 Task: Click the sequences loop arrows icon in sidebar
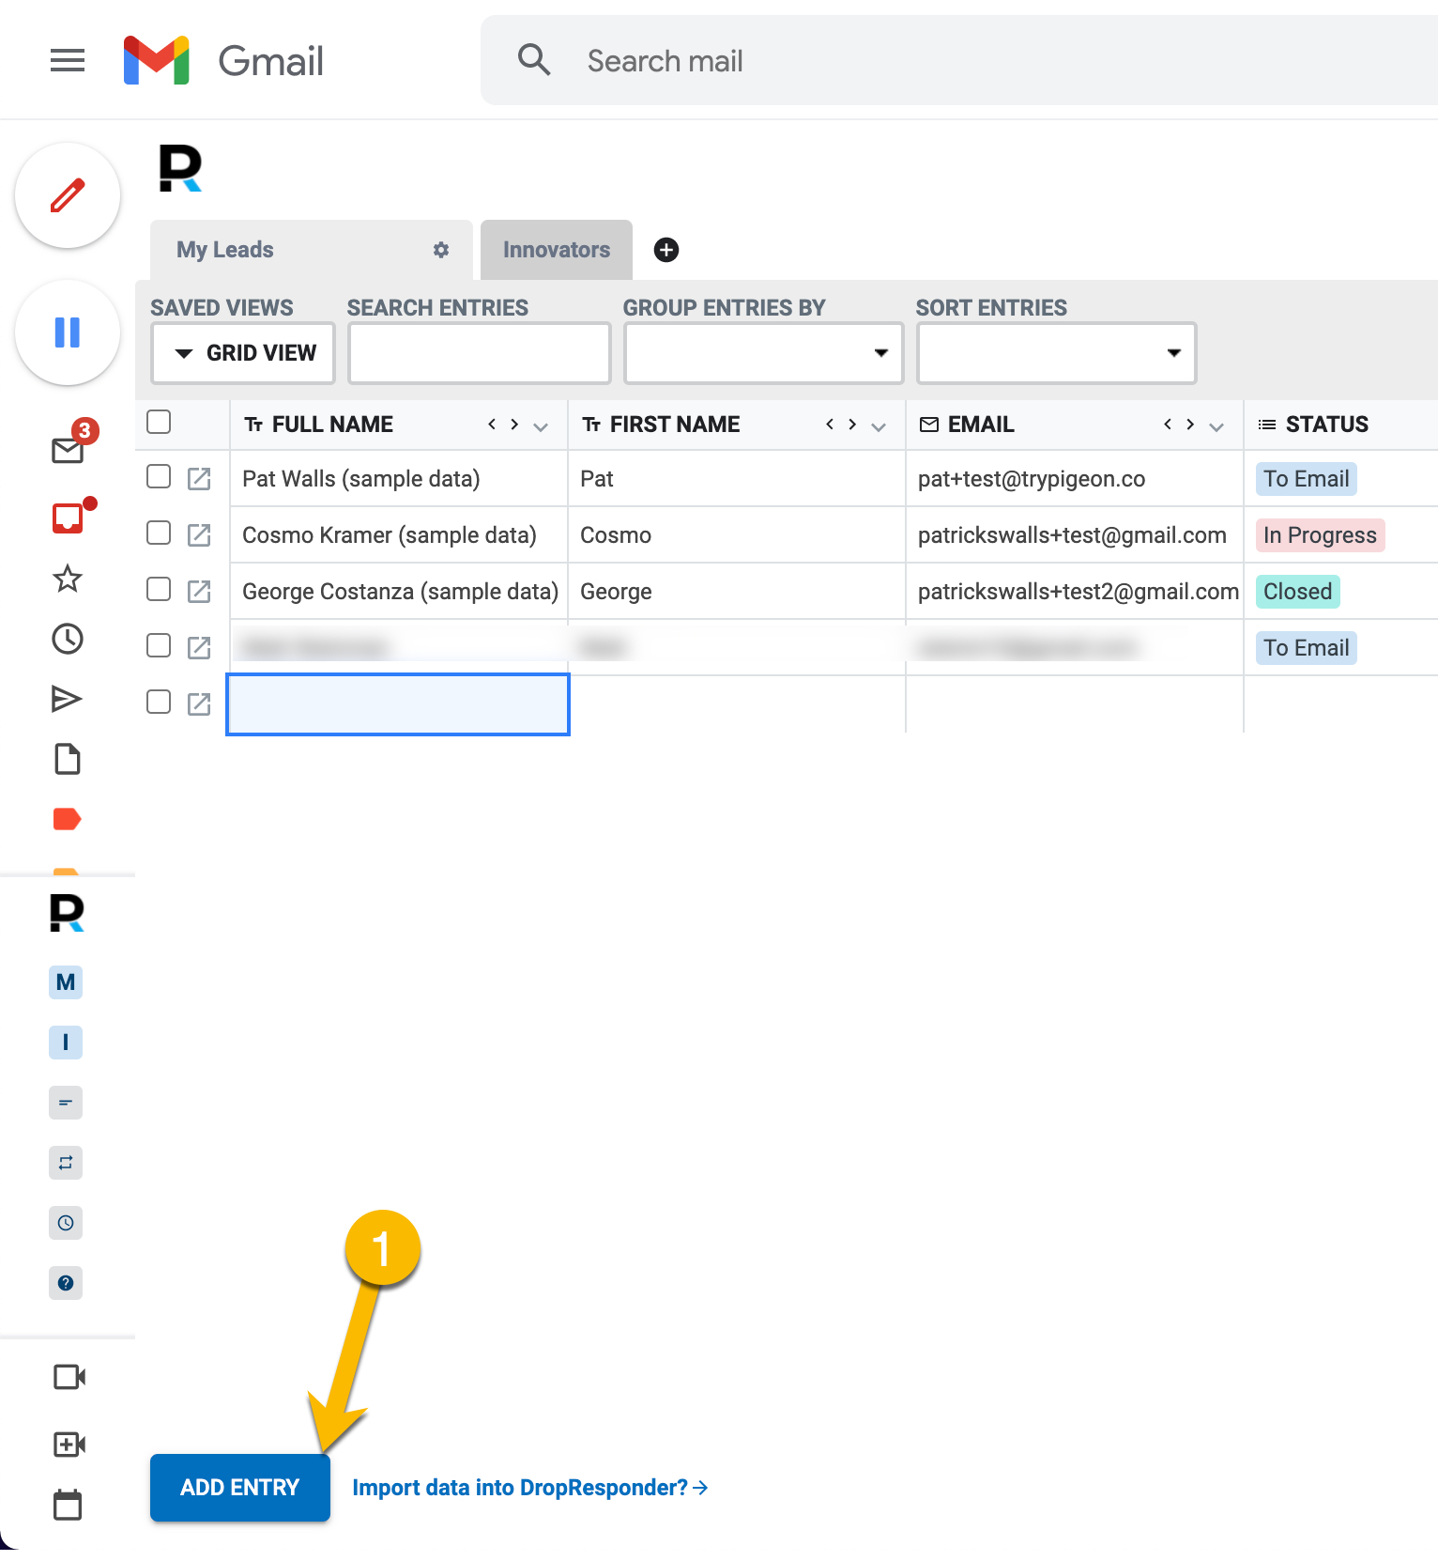[x=66, y=1163]
